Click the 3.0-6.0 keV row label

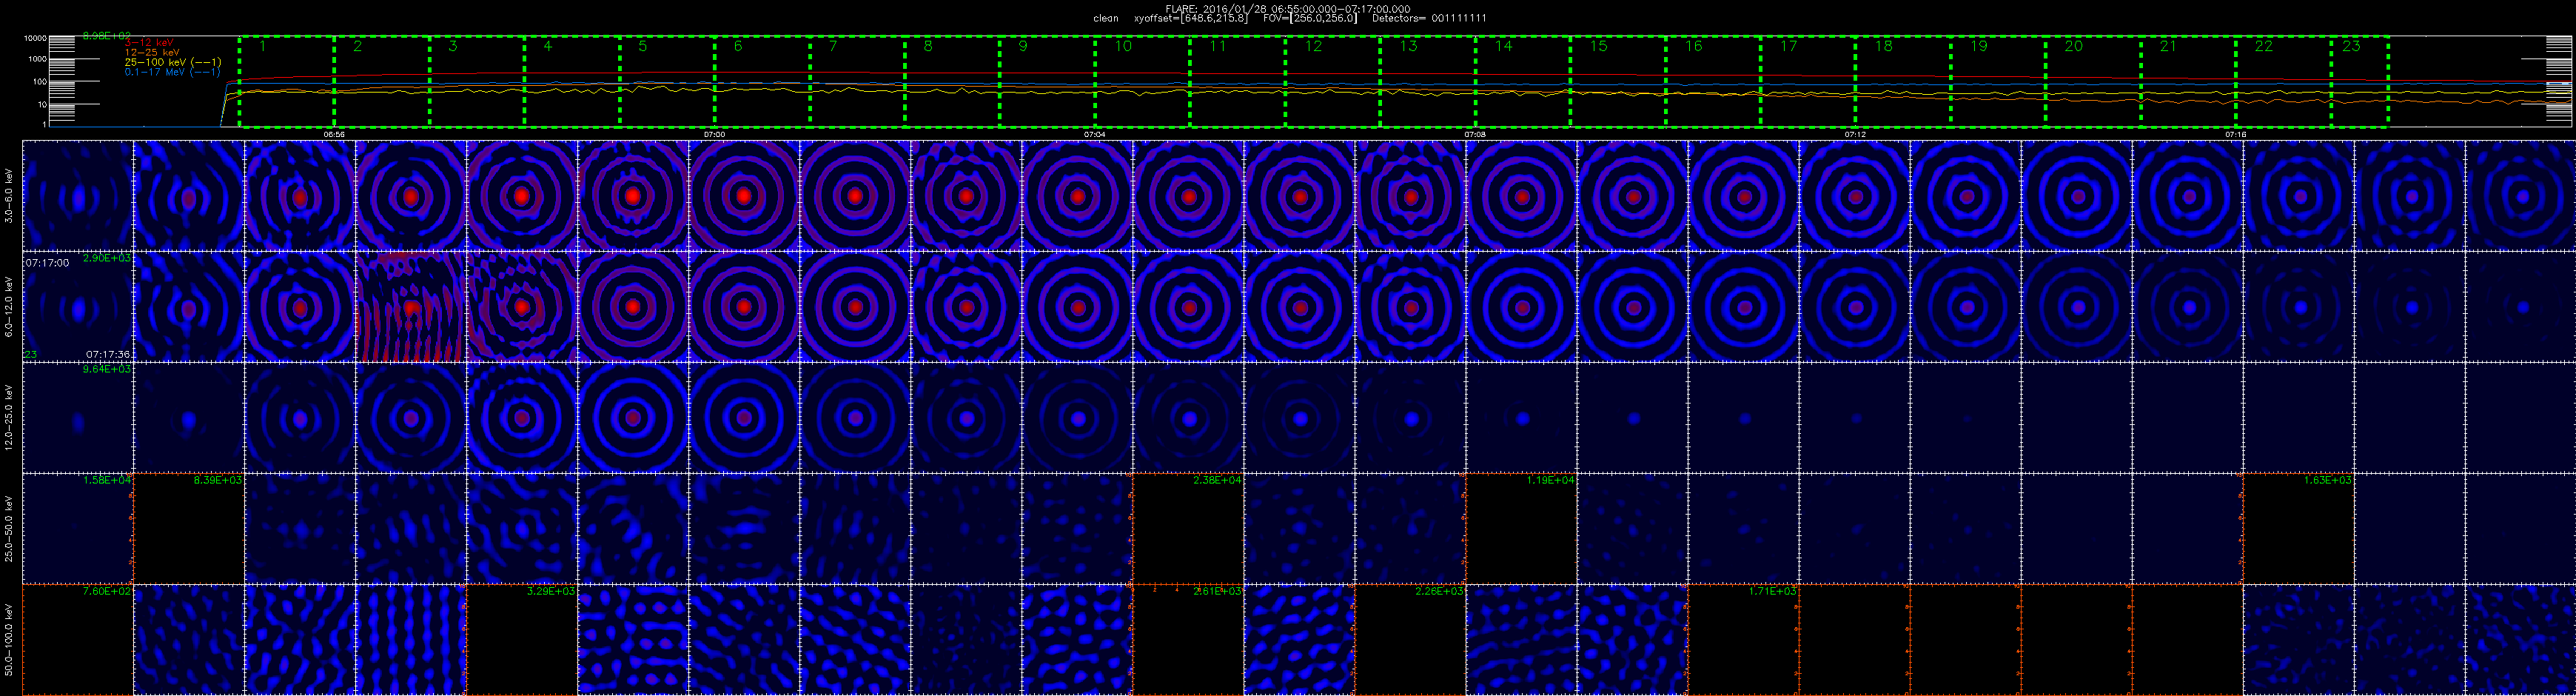(x=10, y=195)
